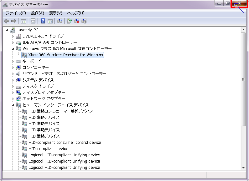Click the IDE ATA/ATAPI コントローラー category icon
This screenshot has width=249, height=181.
(x=18, y=43)
